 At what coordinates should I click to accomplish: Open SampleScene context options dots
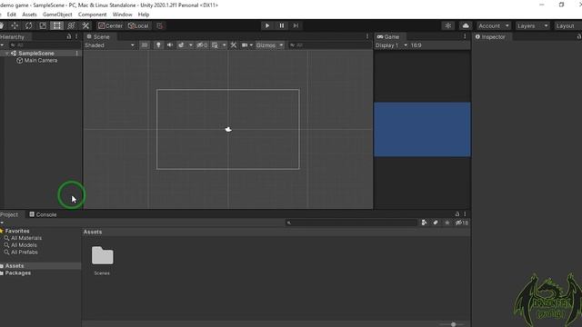76,54
